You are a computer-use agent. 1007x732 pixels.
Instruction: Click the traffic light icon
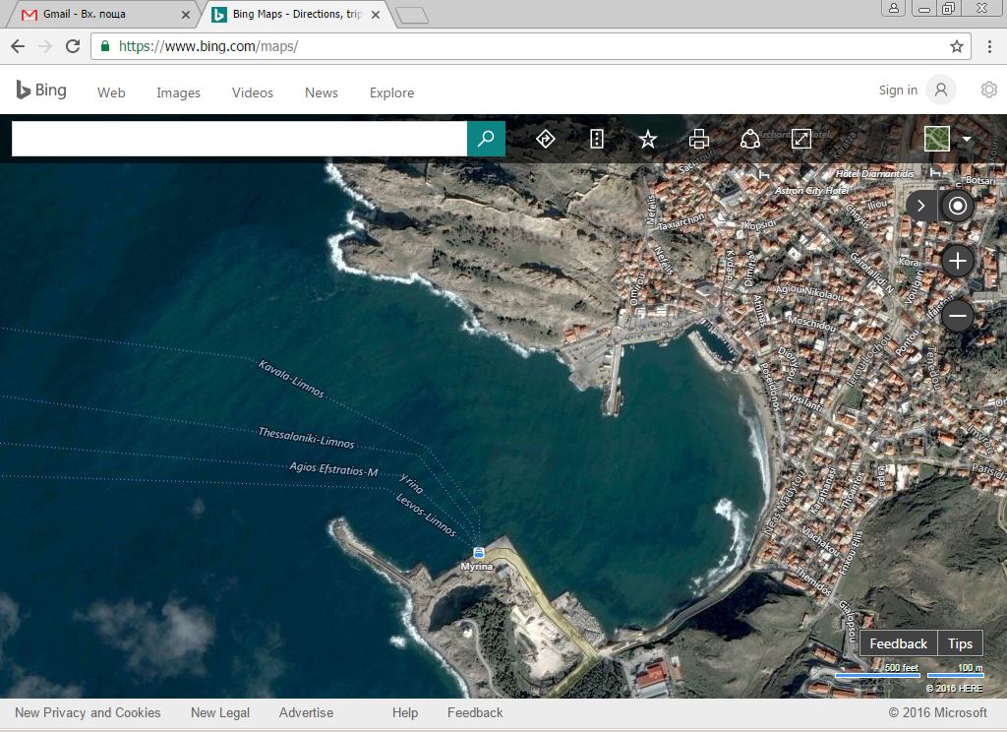pyautogui.click(x=597, y=139)
